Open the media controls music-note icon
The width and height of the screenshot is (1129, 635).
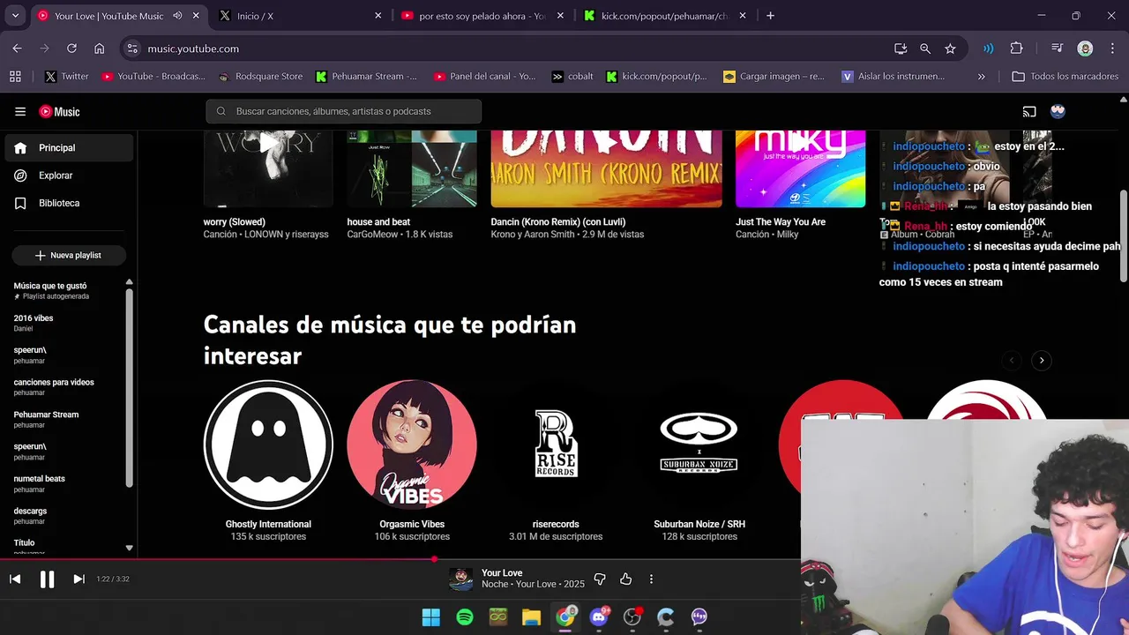tap(1057, 49)
